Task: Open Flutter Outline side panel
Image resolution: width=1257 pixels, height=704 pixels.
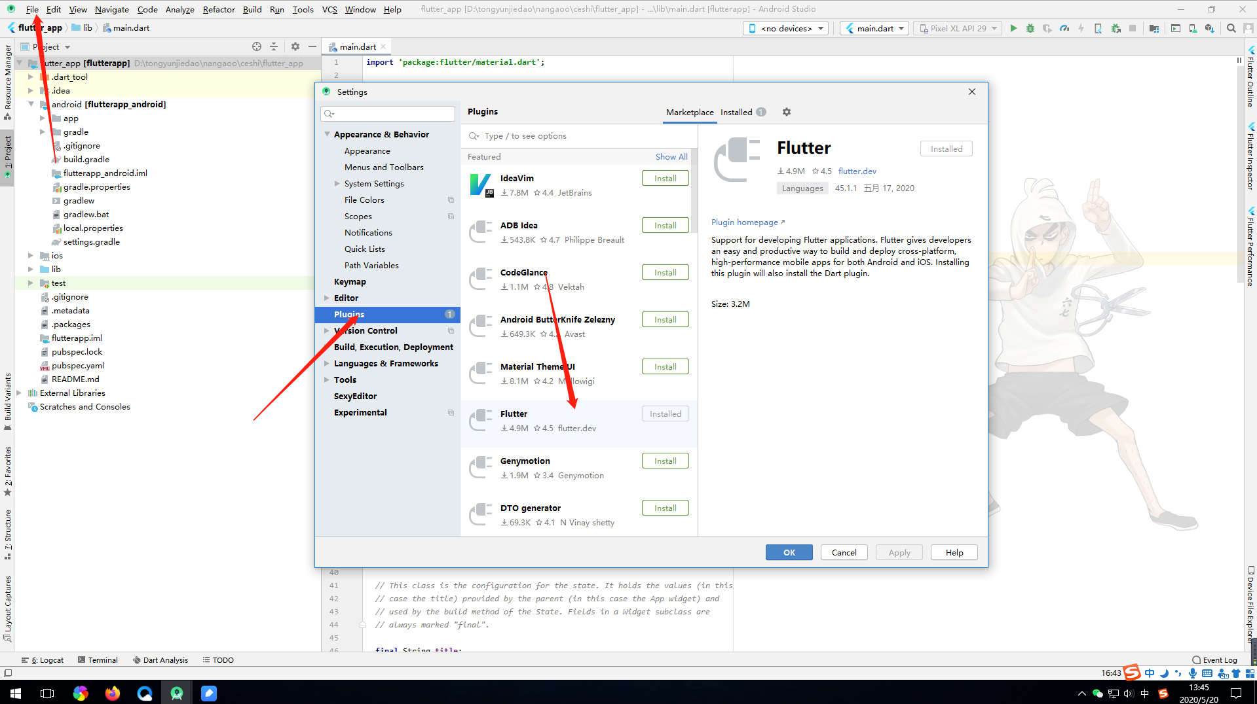Action: click(1250, 77)
